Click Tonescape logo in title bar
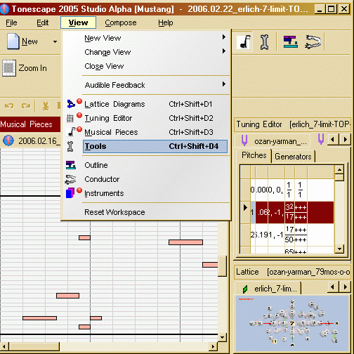 point(4,9)
